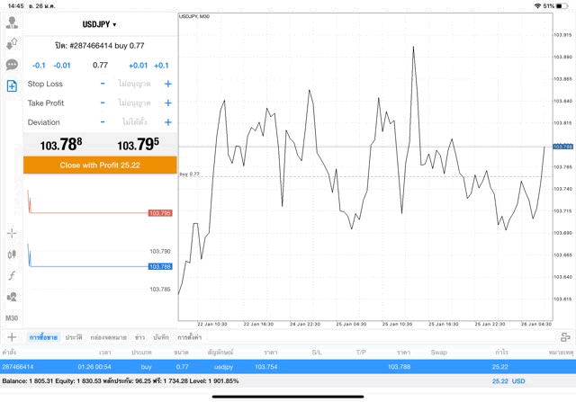
Task: Click the Balance summary row
Action: (x=288, y=381)
